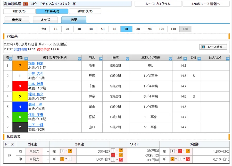Click help icon beside 車番 column header

coord(26,59)
